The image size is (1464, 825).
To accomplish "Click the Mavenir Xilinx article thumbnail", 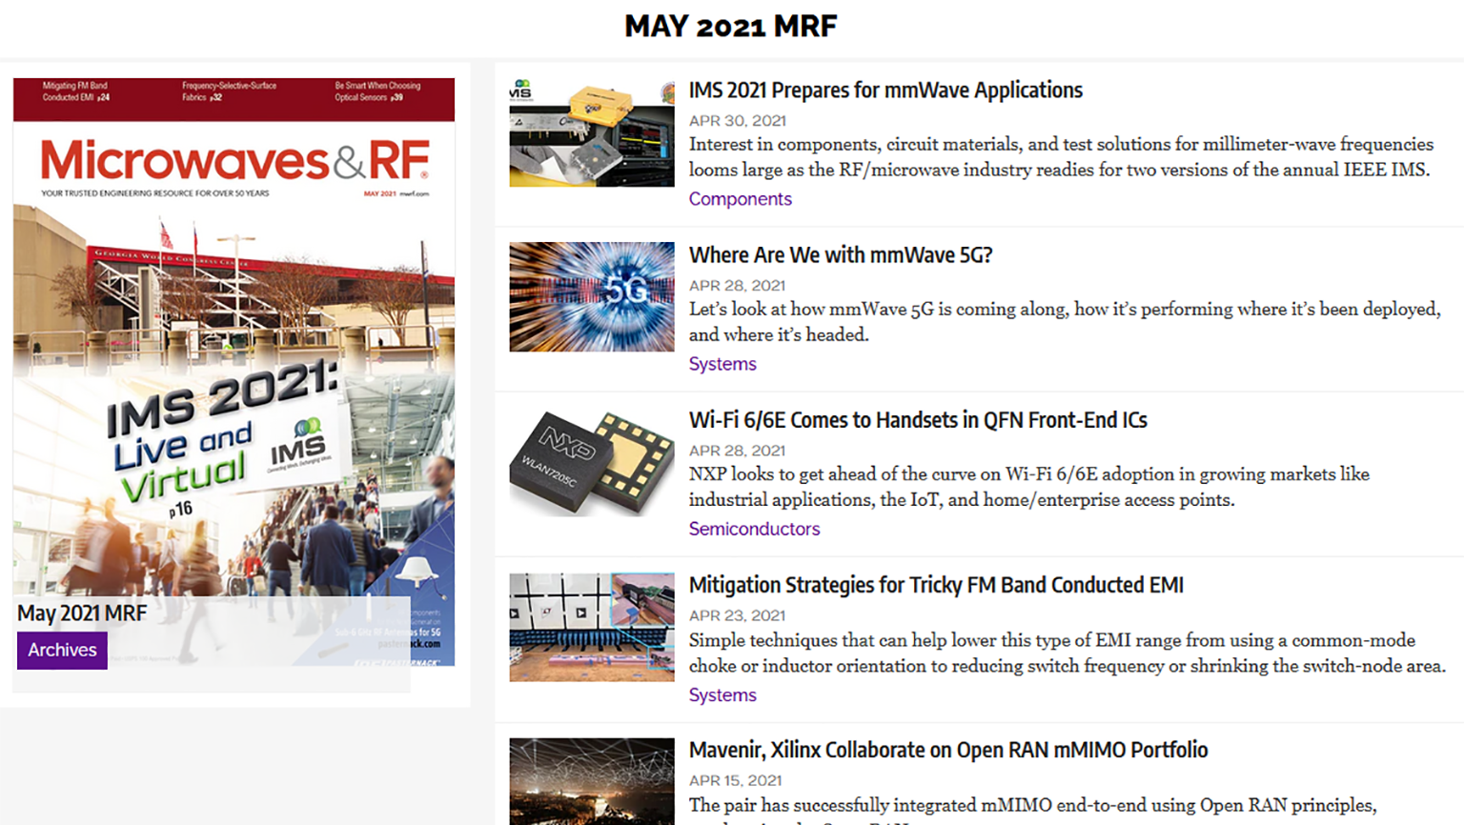I will [591, 781].
